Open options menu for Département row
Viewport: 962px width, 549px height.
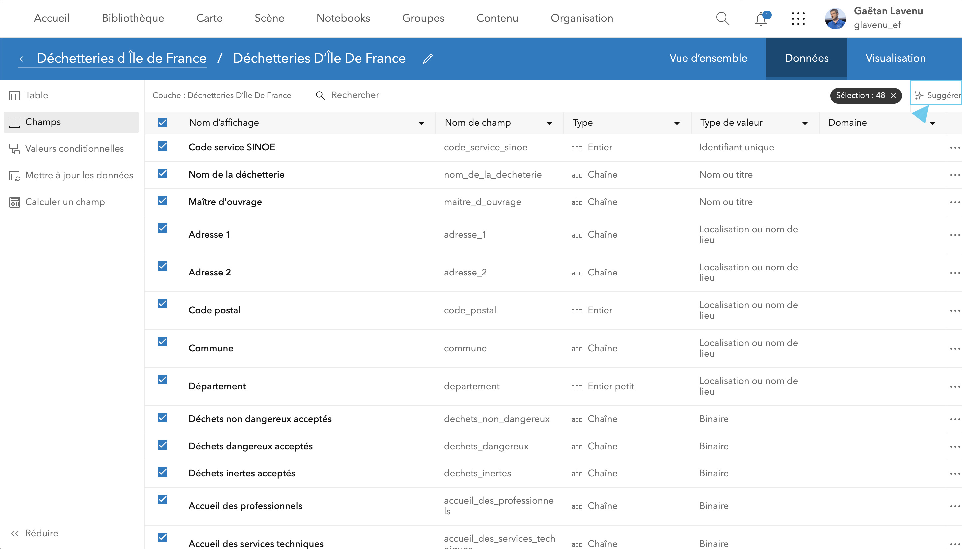coord(955,387)
